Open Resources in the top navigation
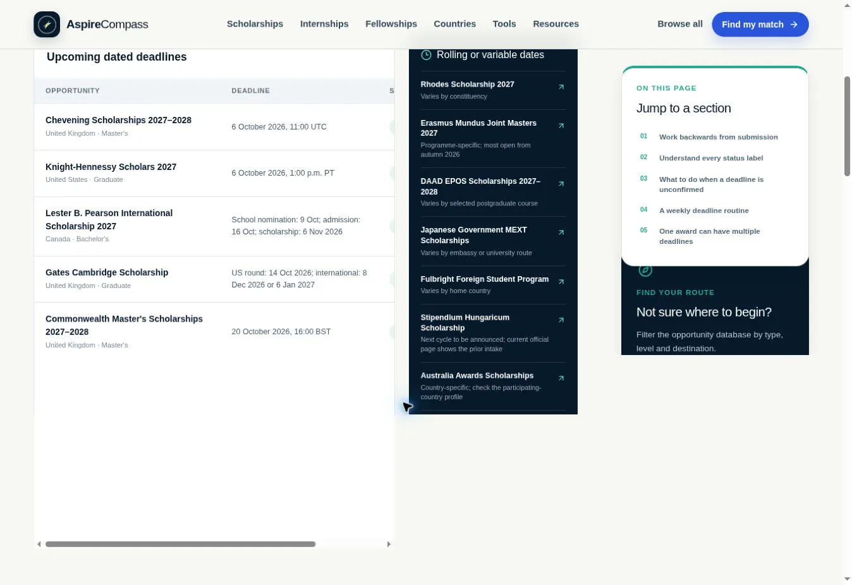Screen dimensions: 852x585 pyautogui.click(x=556, y=24)
